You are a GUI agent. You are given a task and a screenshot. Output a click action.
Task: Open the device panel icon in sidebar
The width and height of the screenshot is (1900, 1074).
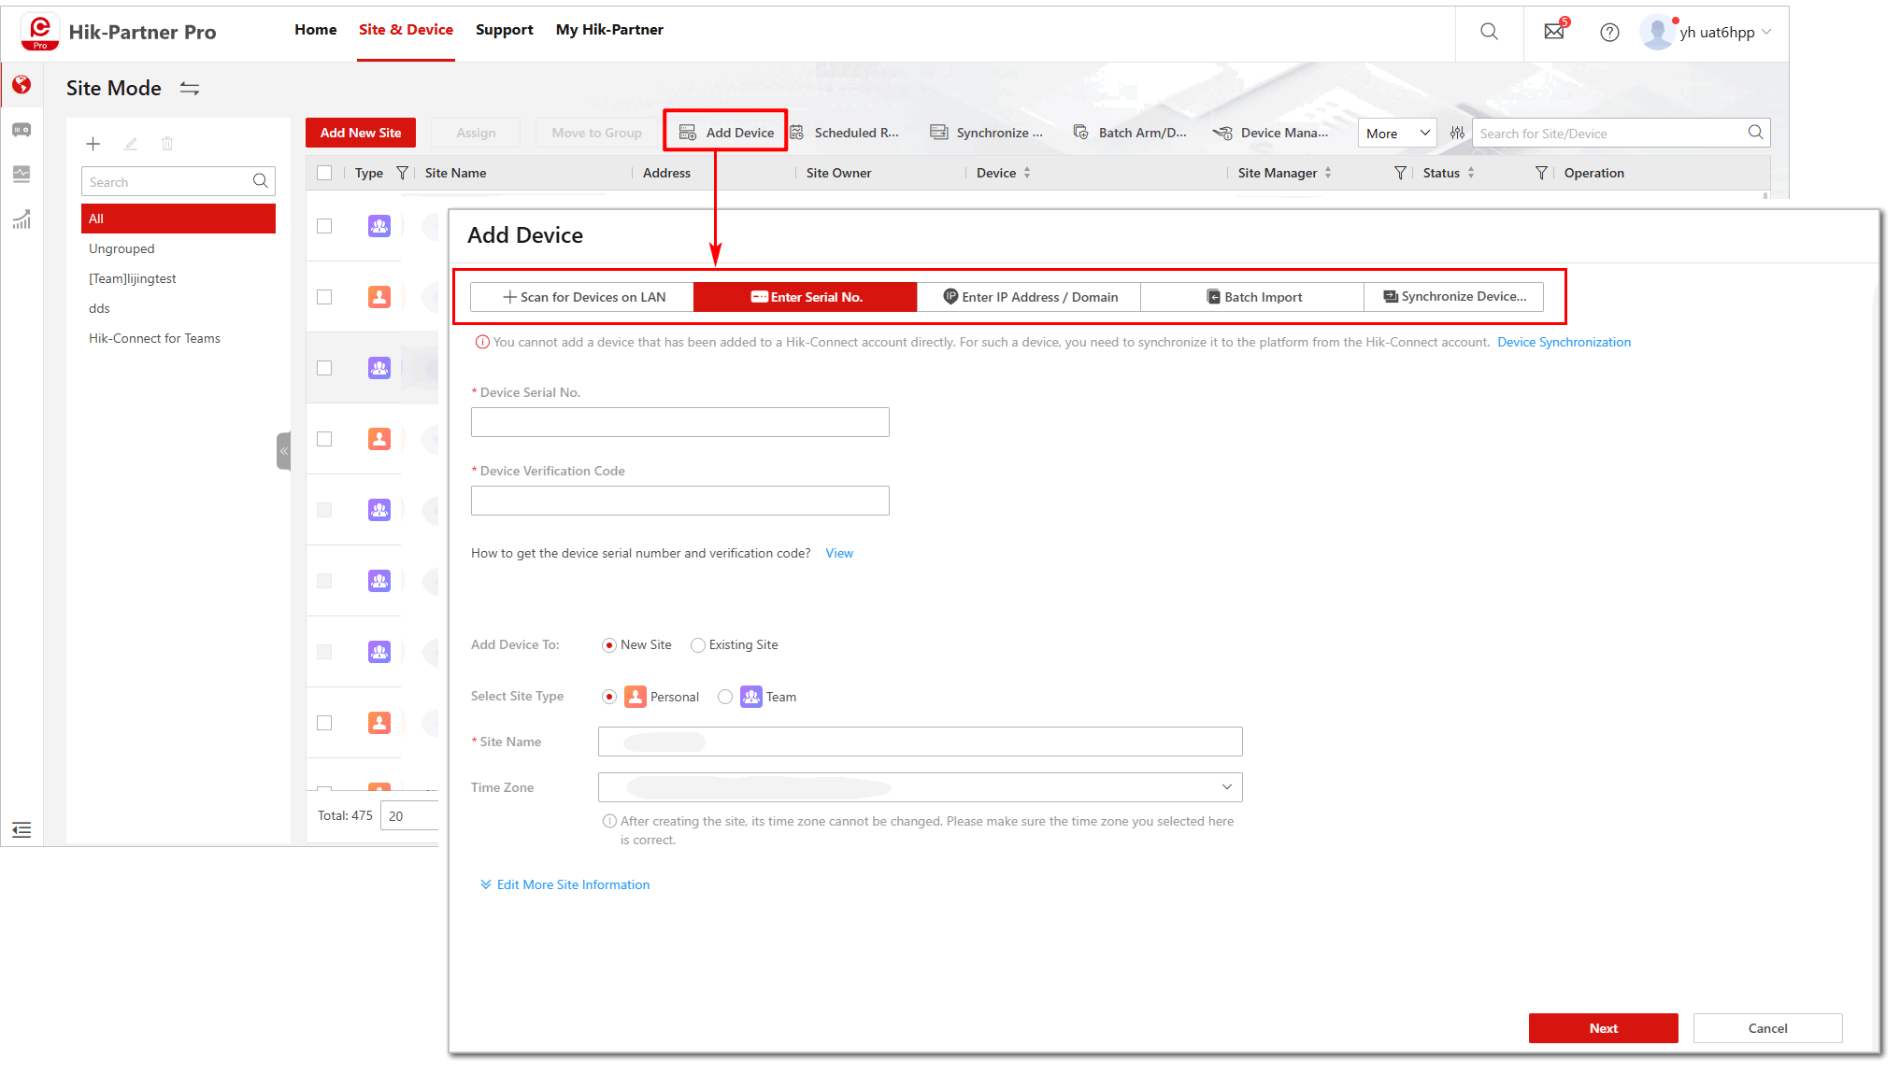pos(21,130)
